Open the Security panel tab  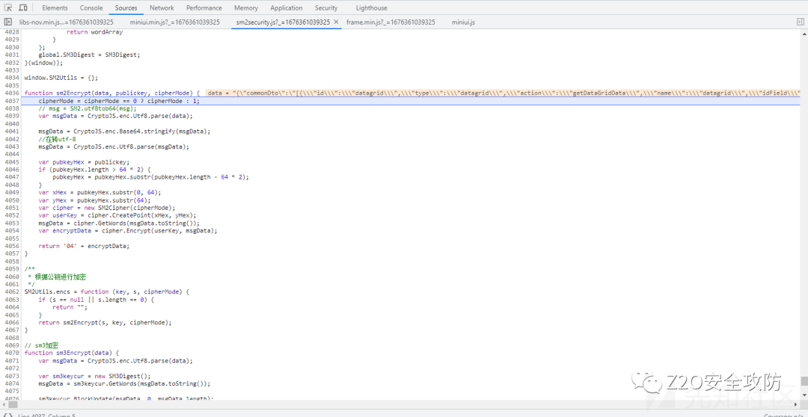[x=326, y=7]
